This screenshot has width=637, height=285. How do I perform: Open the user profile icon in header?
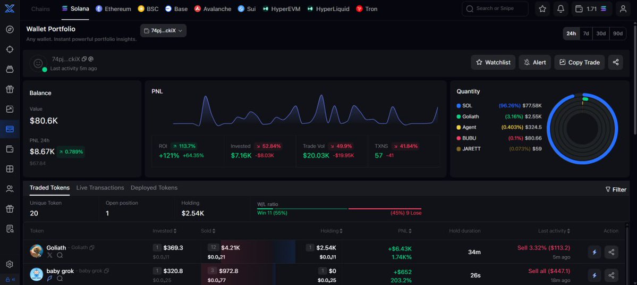(x=623, y=9)
